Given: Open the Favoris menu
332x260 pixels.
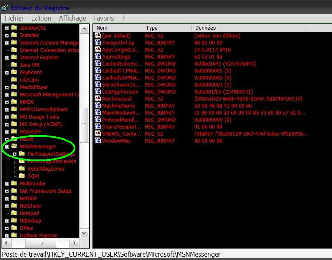Looking at the screenshot, I should pyautogui.click(x=103, y=19).
